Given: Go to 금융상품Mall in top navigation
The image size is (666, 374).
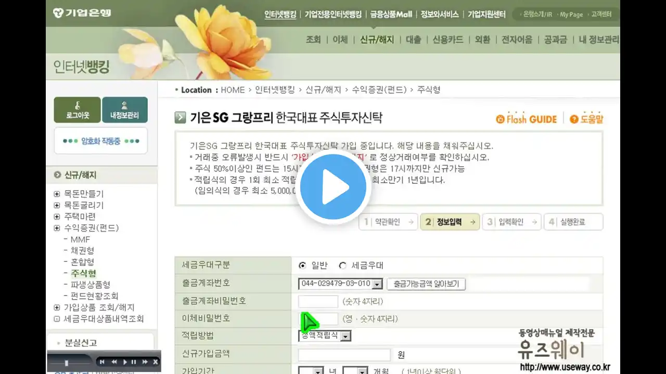Looking at the screenshot, I should 391,15.
